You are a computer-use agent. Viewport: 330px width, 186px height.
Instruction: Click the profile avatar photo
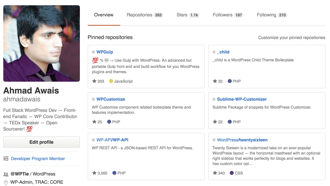point(41,43)
